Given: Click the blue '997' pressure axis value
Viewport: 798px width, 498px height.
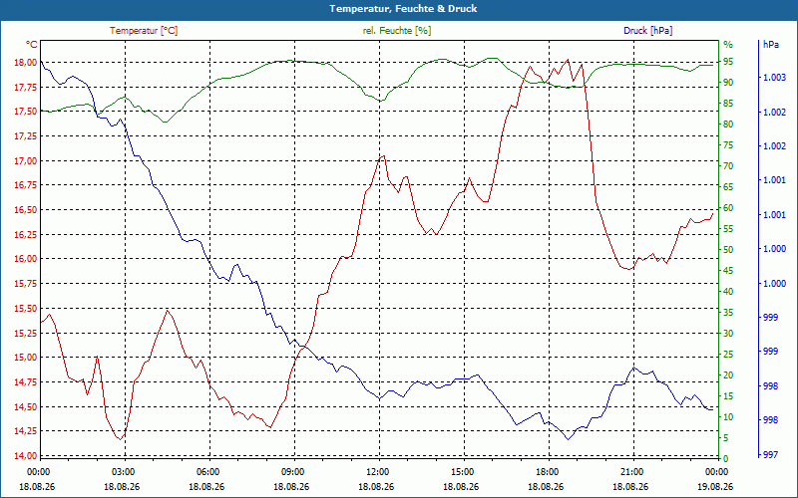Looking at the screenshot, I should (771, 455).
